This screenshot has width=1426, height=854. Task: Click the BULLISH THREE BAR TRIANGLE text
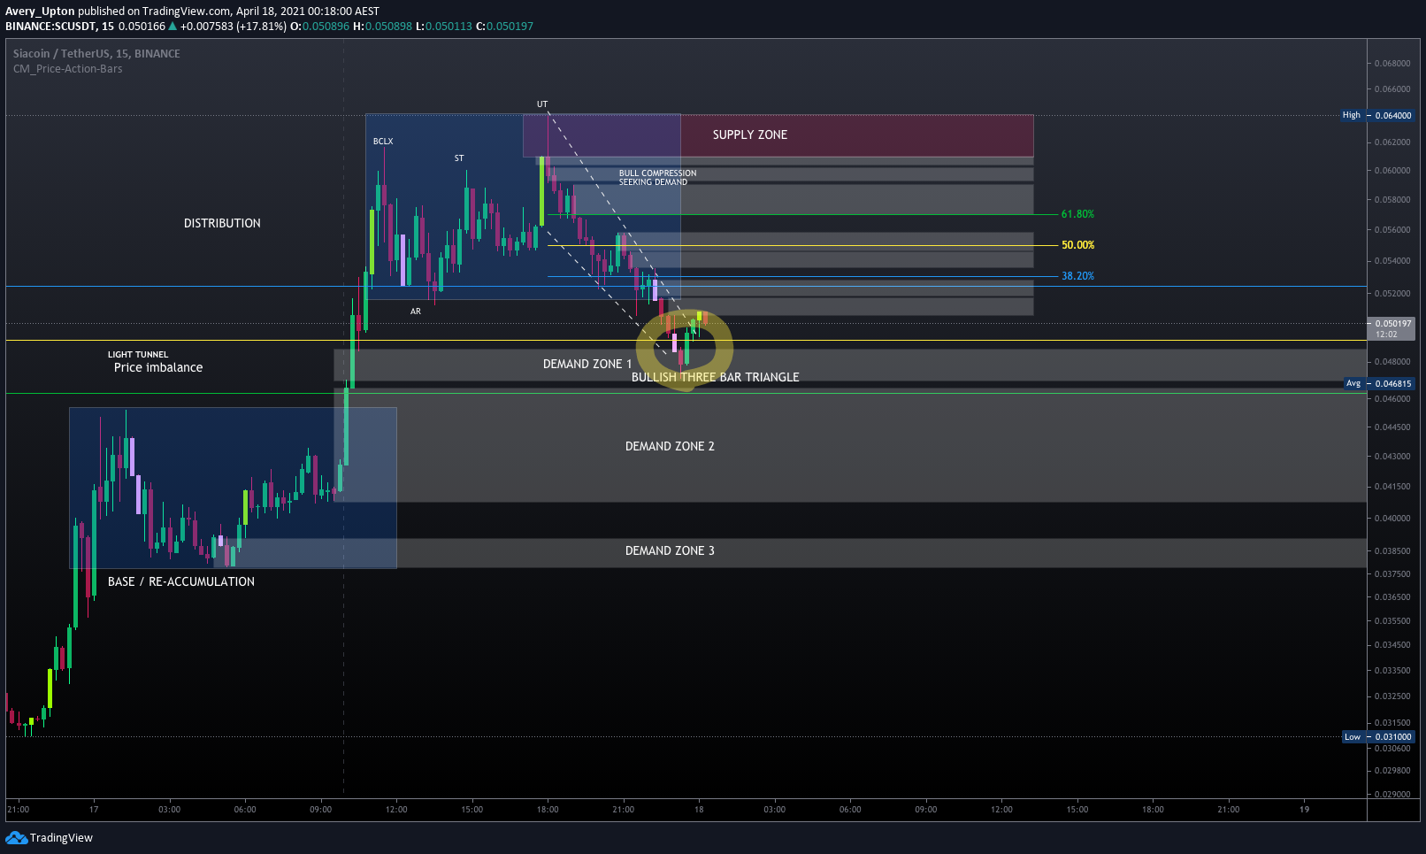click(715, 377)
